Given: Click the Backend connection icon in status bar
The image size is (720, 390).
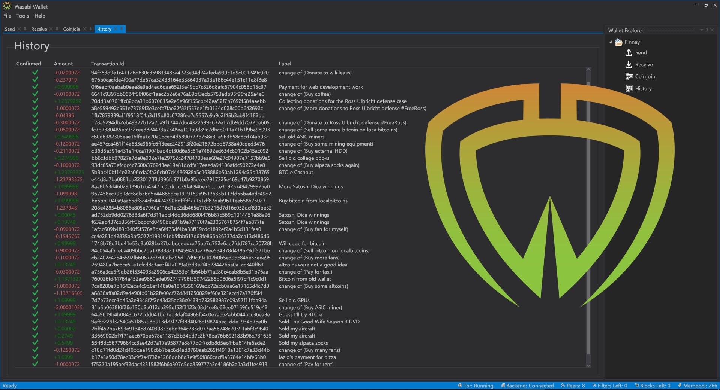Looking at the screenshot, I should pyautogui.click(x=502, y=386).
